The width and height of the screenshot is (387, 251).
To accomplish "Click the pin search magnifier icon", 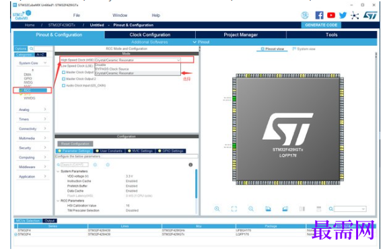I will 330,209.
